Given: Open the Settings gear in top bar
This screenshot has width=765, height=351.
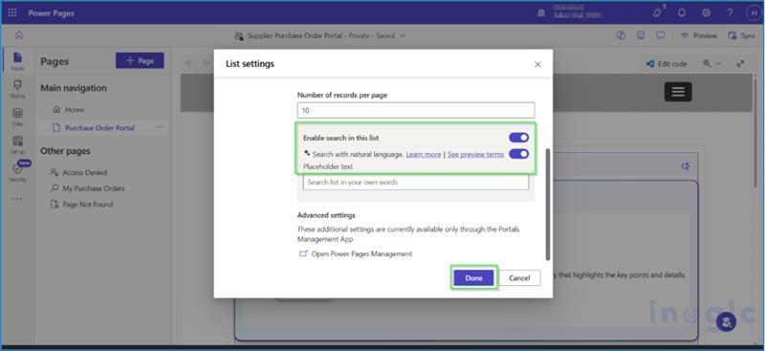Looking at the screenshot, I should pyautogui.click(x=706, y=13).
